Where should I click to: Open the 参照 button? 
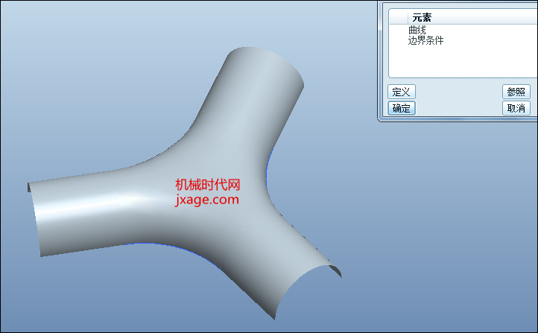tap(516, 92)
